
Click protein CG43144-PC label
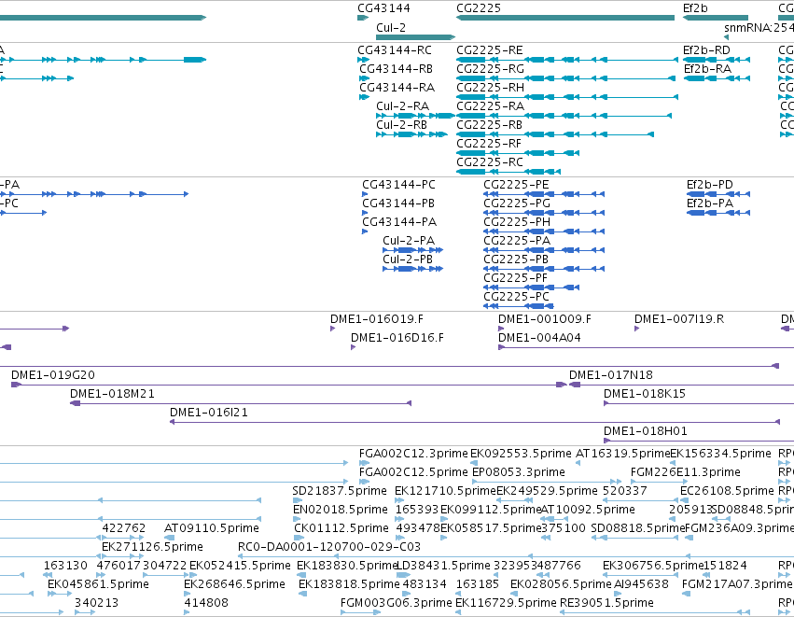click(x=398, y=185)
